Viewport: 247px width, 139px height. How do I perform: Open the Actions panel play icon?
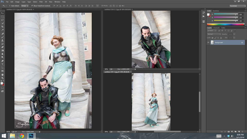click(x=204, y=16)
